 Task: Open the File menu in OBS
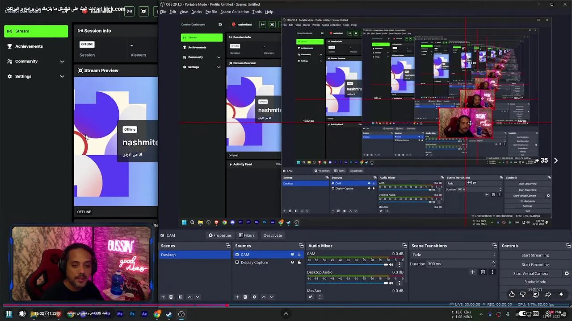tap(163, 12)
